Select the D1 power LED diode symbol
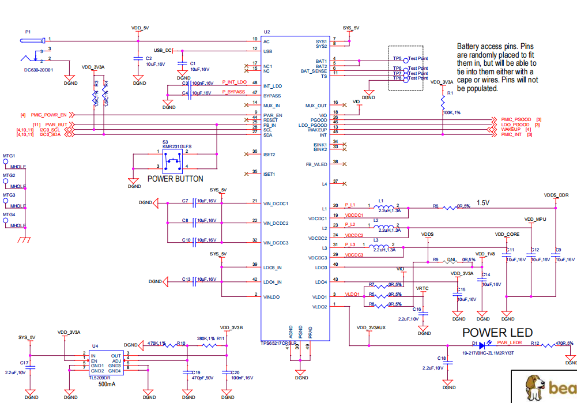The height and width of the screenshot is (403, 577). [x=483, y=346]
